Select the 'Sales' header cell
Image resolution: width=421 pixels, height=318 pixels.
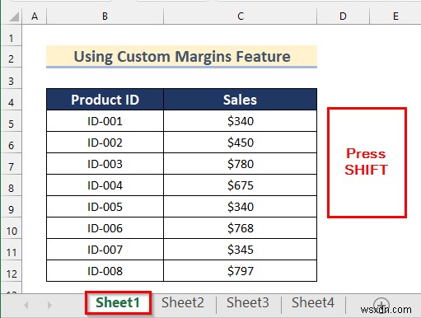[x=241, y=100]
